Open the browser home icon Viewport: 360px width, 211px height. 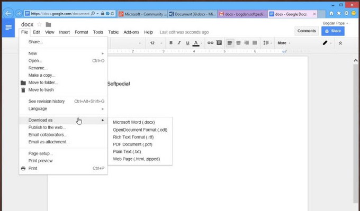point(331,14)
